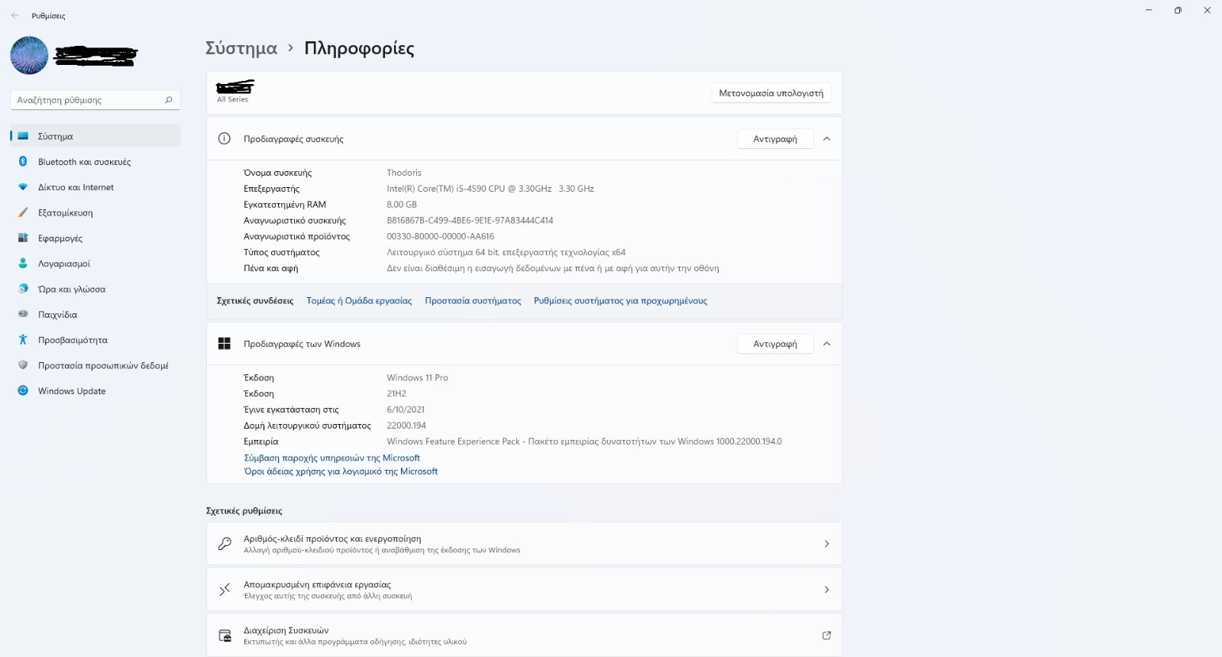Click the Ώρα και γλώσσα globe icon
Viewport: 1222px width, 657px height.
(23, 289)
